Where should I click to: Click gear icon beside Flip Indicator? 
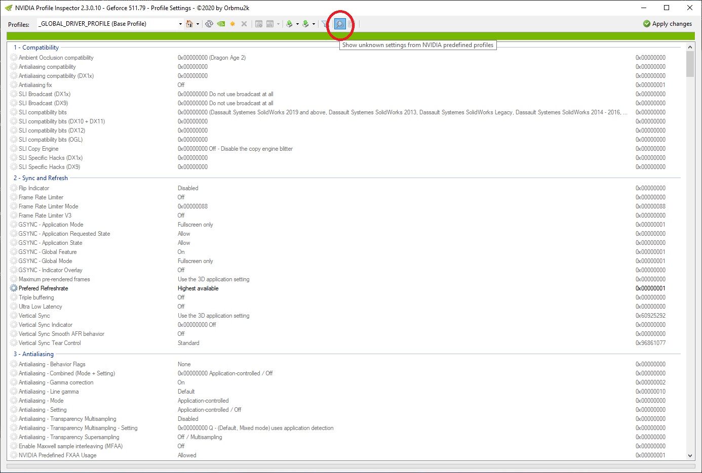click(14, 188)
